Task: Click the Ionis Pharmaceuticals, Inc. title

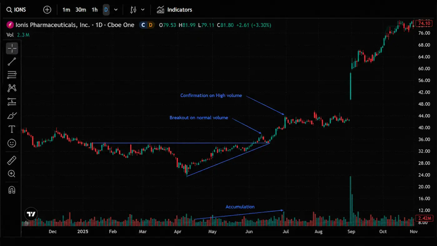Action: (52, 25)
